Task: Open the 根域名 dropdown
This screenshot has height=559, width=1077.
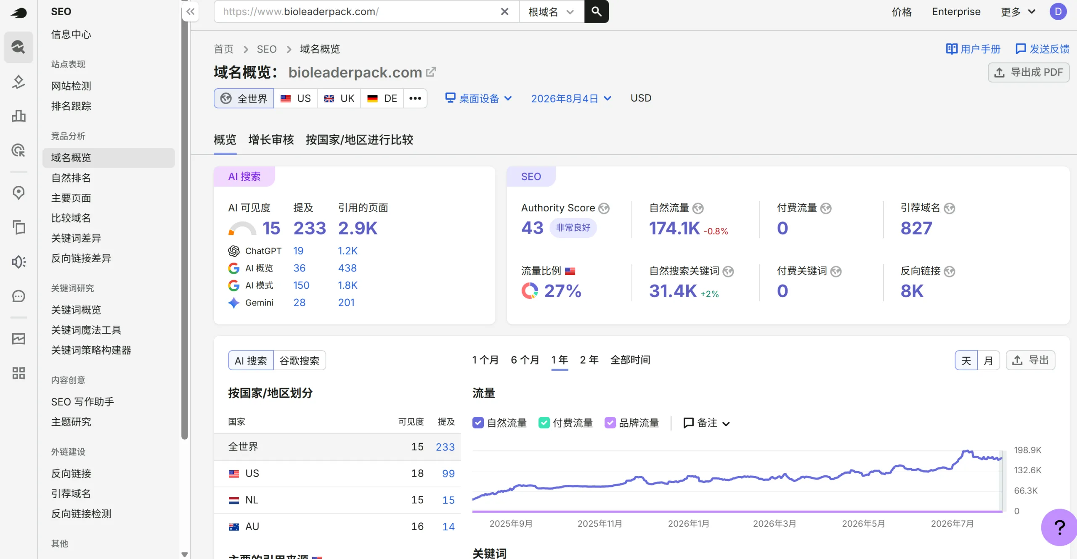Action: coord(552,12)
